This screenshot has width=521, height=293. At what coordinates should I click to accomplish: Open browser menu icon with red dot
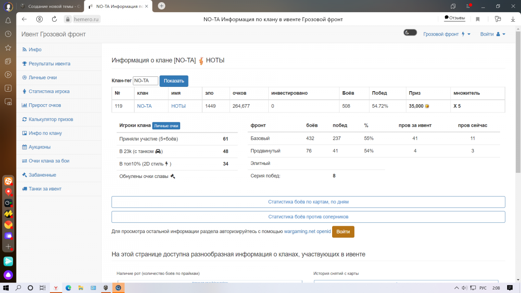468,6
